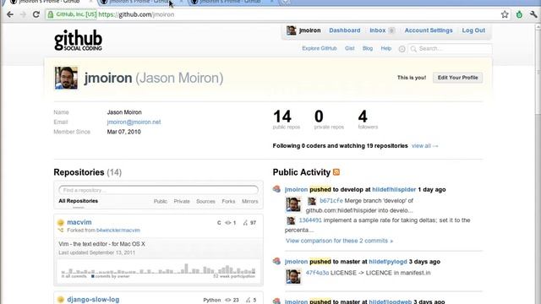Click the django-slow-log public repo icon
The image size is (541, 304).
pyautogui.click(x=61, y=300)
